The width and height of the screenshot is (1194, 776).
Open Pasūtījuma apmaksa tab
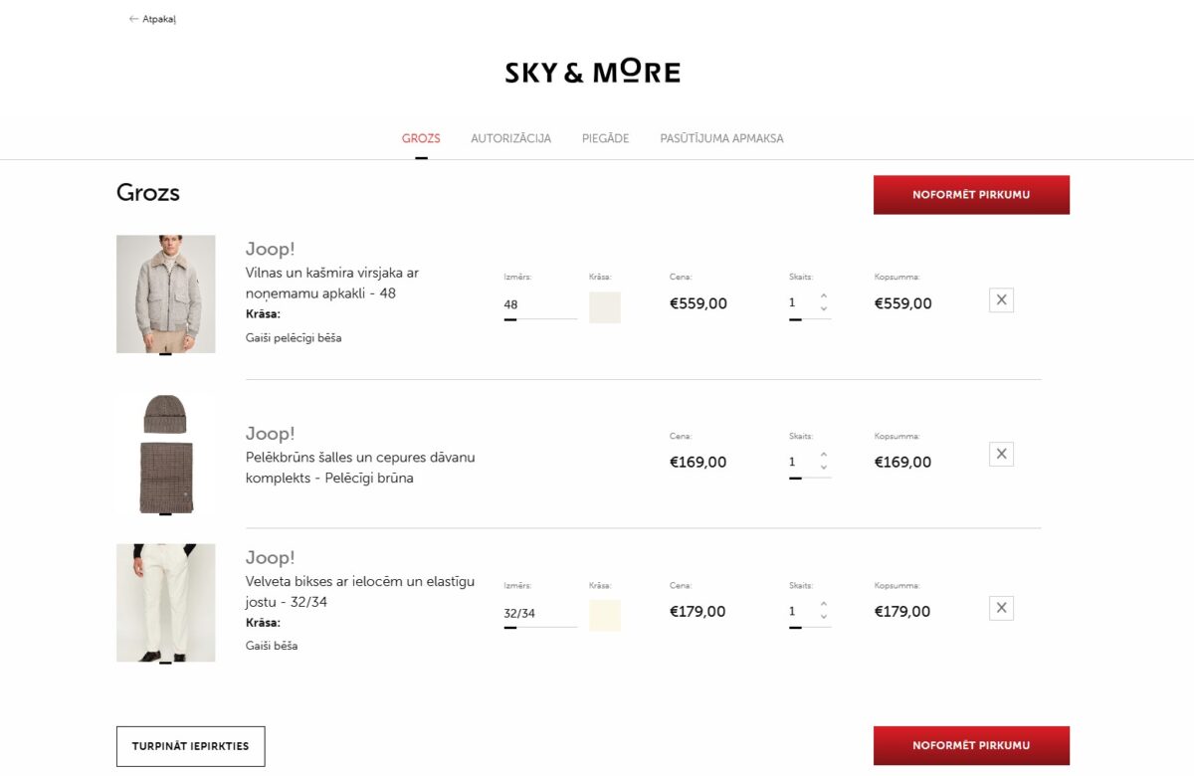click(721, 138)
